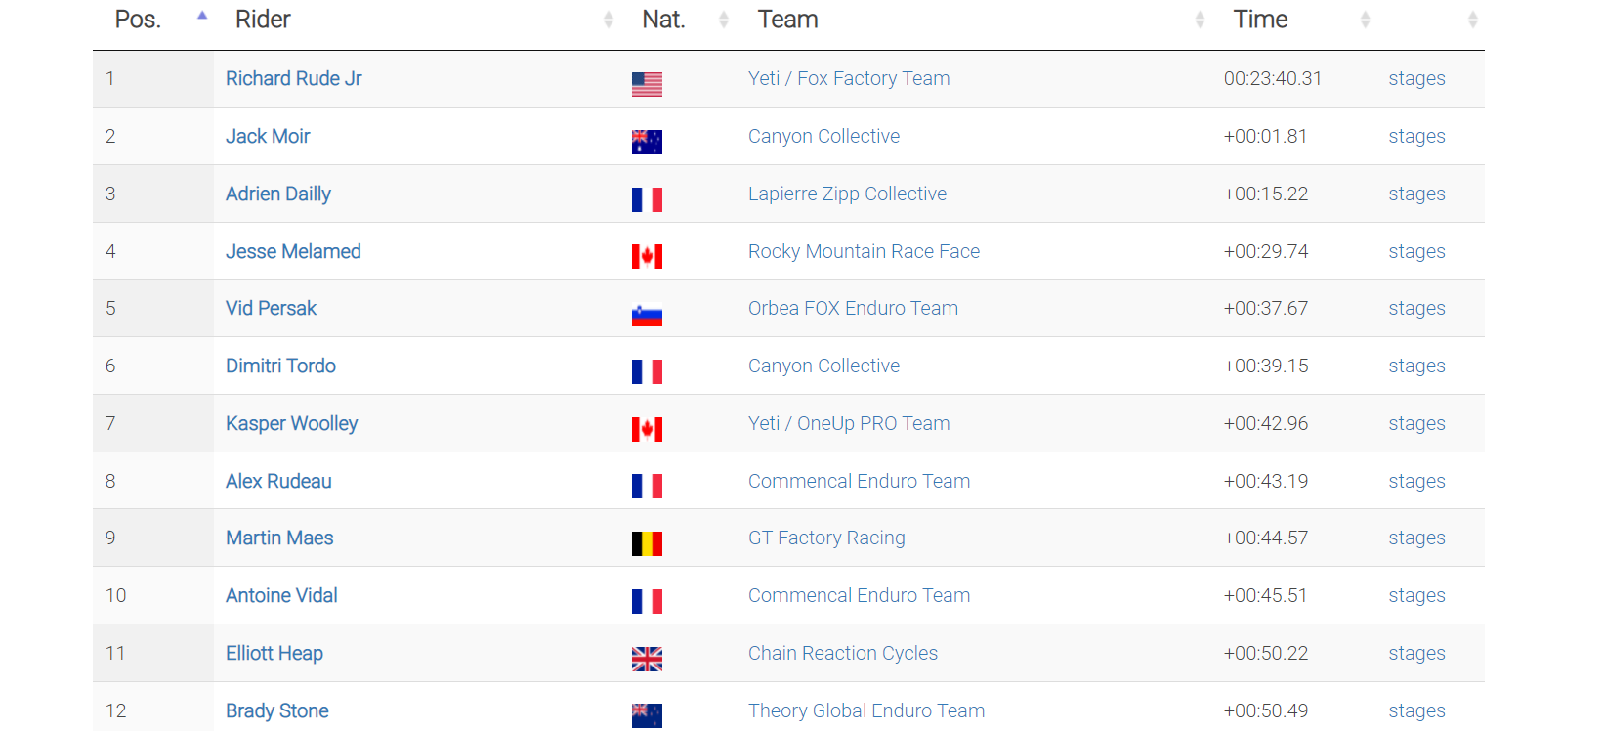Sort the table by the Pos. column
This screenshot has width=1604, height=731.
pyautogui.click(x=202, y=18)
